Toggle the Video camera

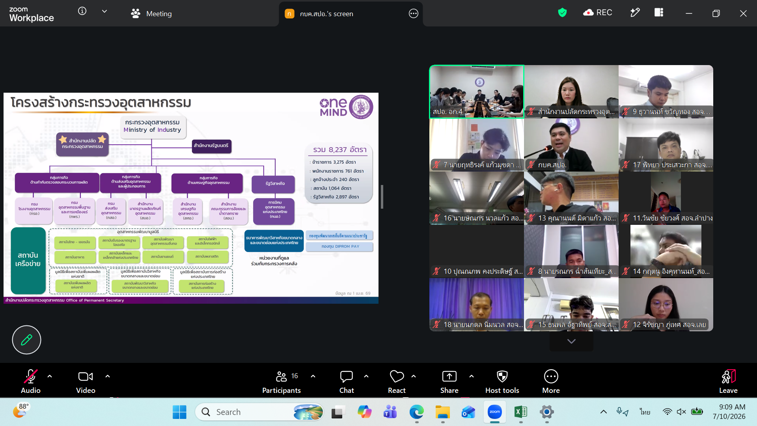86,381
